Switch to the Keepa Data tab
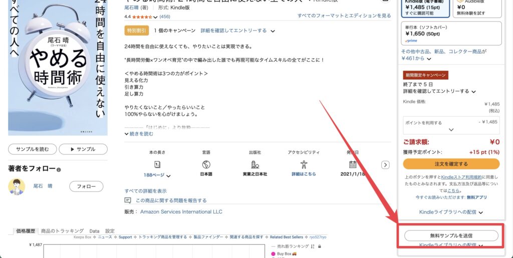The height and width of the screenshot is (258, 513). [94, 231]
